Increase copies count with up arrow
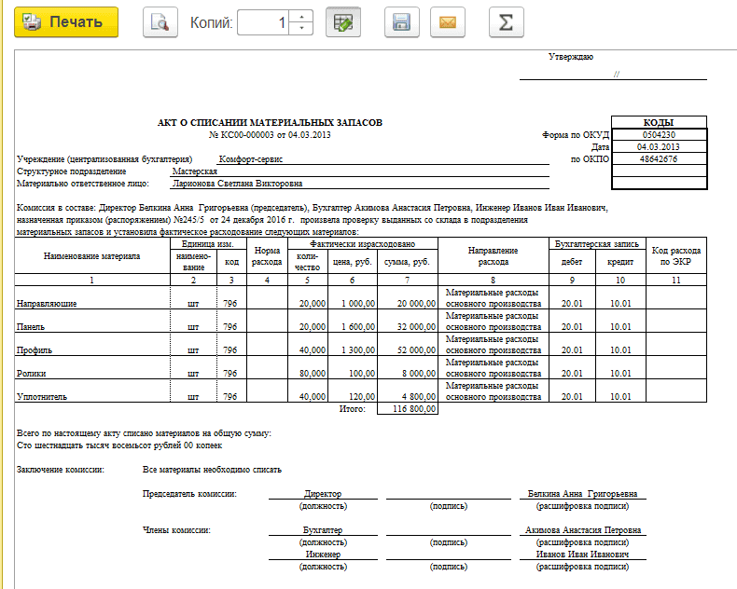This screenshot has width=737, height=589. pyautogui.click(x=301, y=17)
